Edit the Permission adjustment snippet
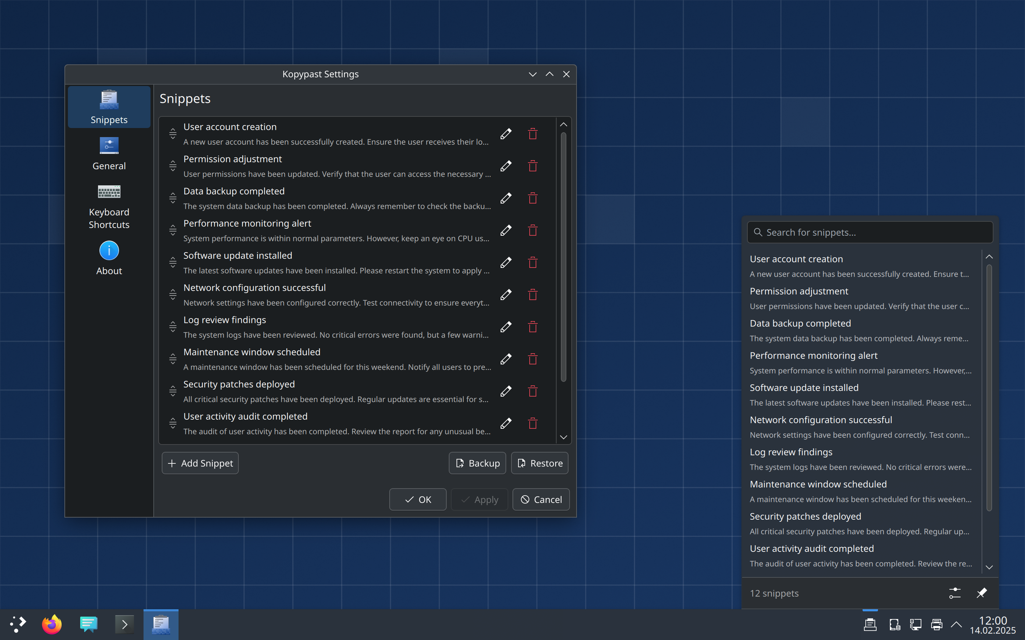1025x640 pixels. point(506,166)
